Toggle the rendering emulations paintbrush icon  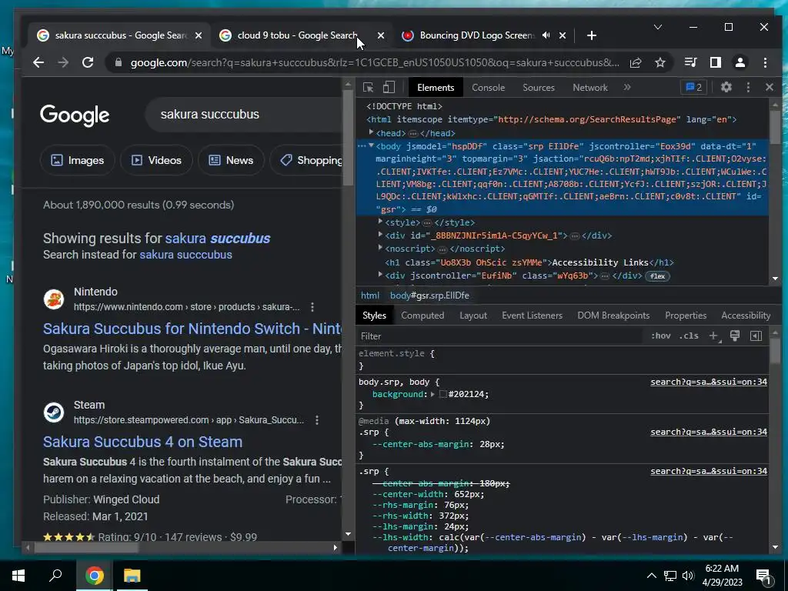click(734, 336)
